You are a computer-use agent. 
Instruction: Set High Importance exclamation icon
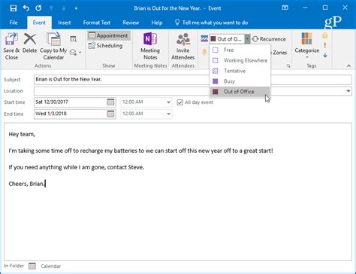point(325,45)
